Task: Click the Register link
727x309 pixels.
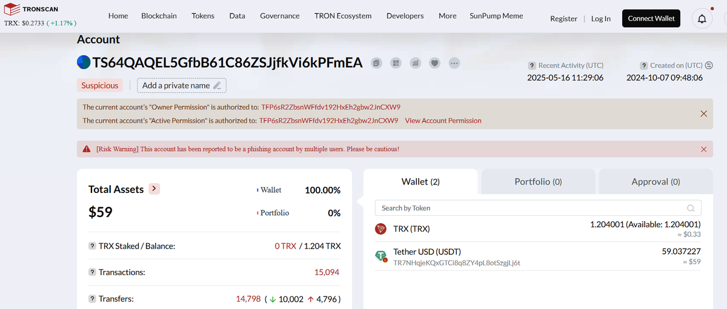Action: (x=563, y=19)
